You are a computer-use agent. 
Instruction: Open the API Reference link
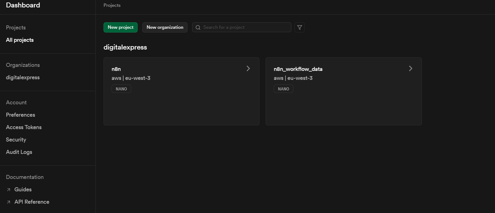[x=32, y=202]
